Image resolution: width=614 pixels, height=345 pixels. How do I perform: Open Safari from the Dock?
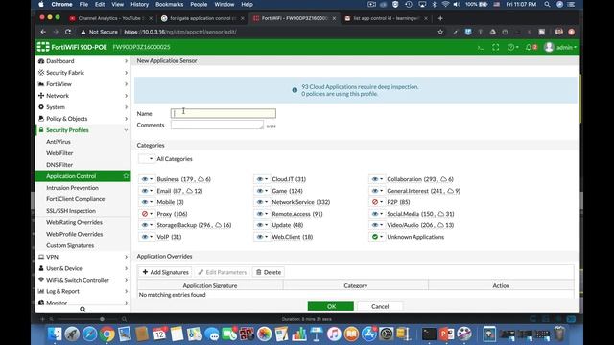(x=89, y=334)
